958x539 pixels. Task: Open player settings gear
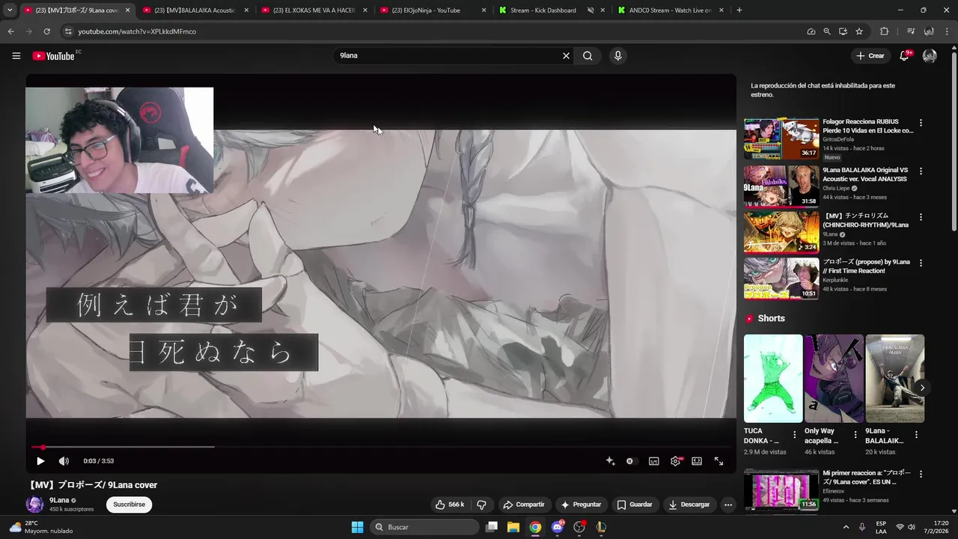point(675,461)
